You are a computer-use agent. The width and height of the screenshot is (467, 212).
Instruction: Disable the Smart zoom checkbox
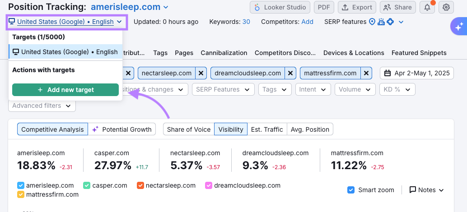pyautogui.click(x=351, y=190)
